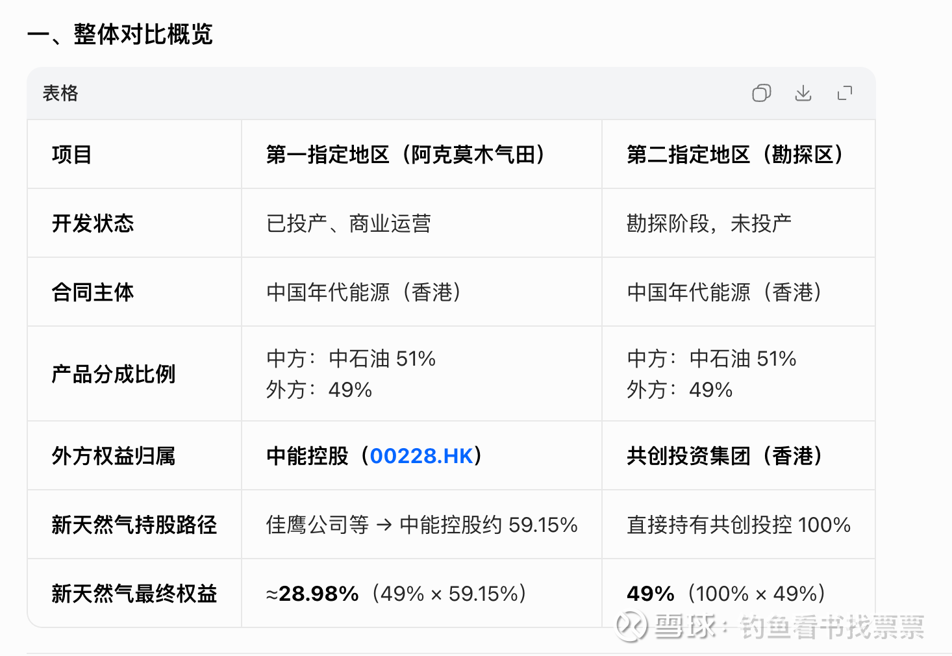
Task: Click the 已投产、商业运营 cell
Action: (349, 223)
